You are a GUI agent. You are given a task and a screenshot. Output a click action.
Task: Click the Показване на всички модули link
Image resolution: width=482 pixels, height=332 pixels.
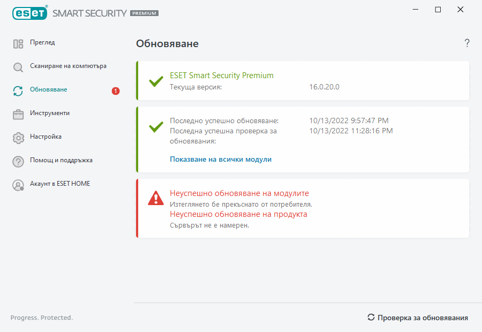tap(221, 160)
